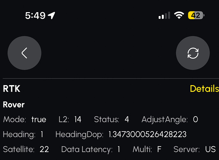This screenshot has height=160, width=219.
Task: Tap the Satellite count 22
Action: click(x=44, y=149)
